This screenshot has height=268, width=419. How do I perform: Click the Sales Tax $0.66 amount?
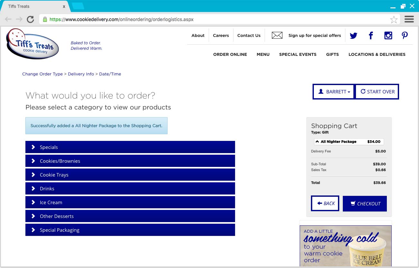point(380,170)
